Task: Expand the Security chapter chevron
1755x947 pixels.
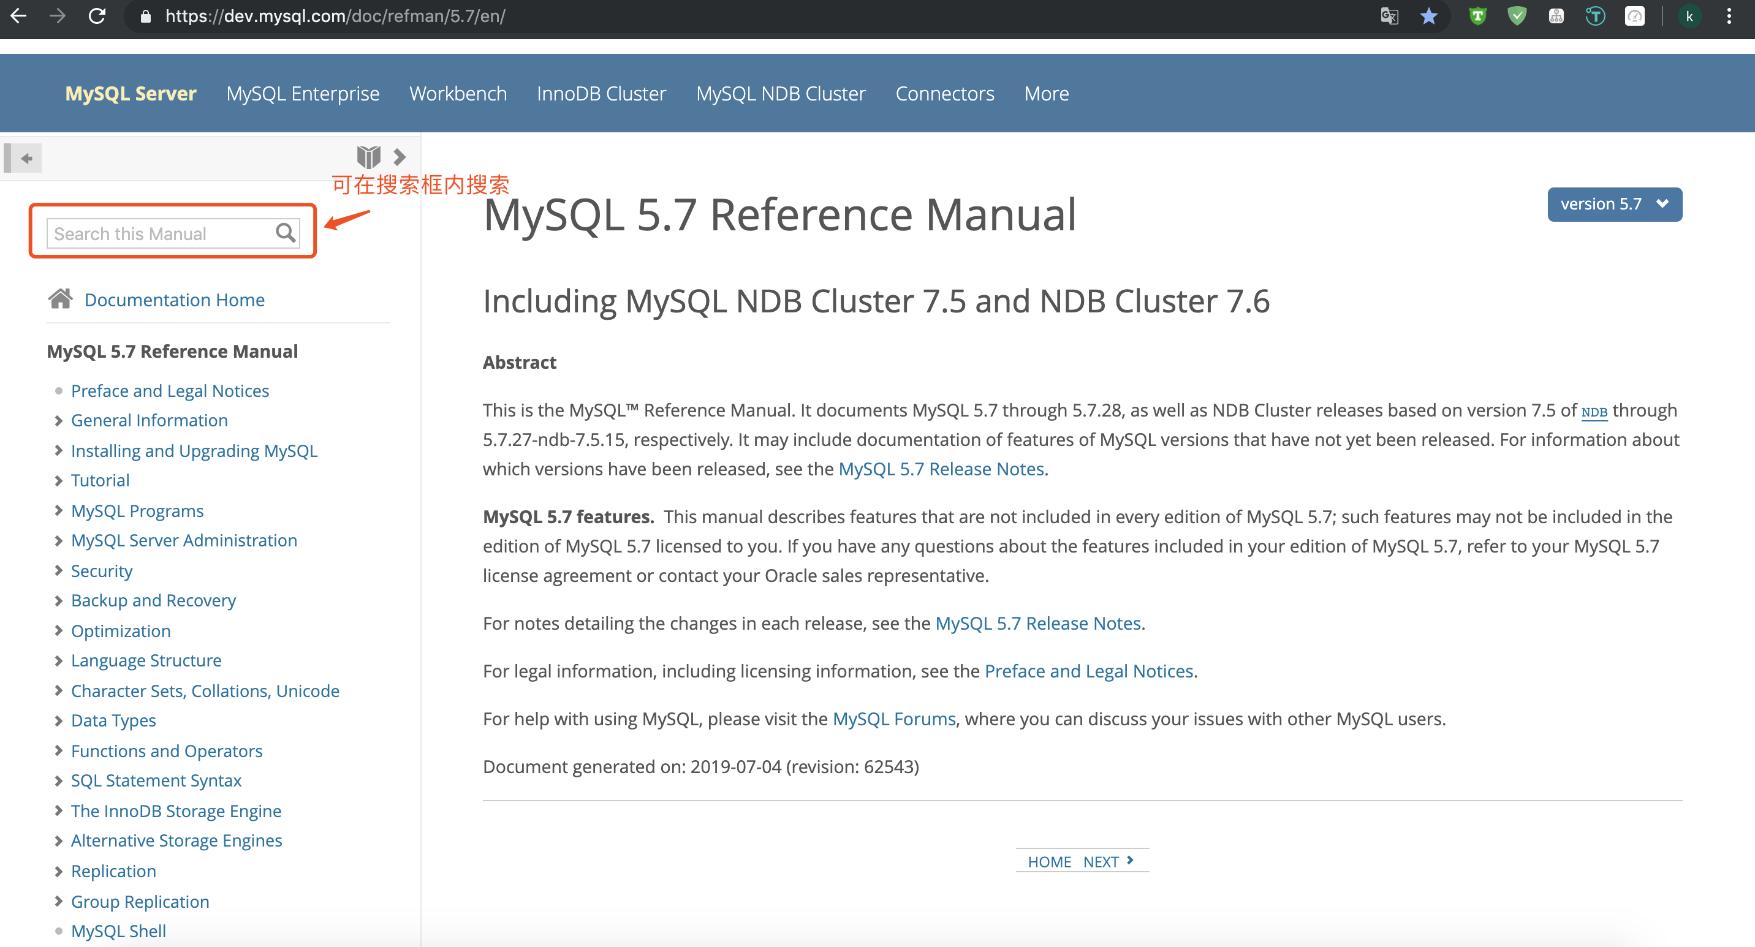Action: (59, 570)
